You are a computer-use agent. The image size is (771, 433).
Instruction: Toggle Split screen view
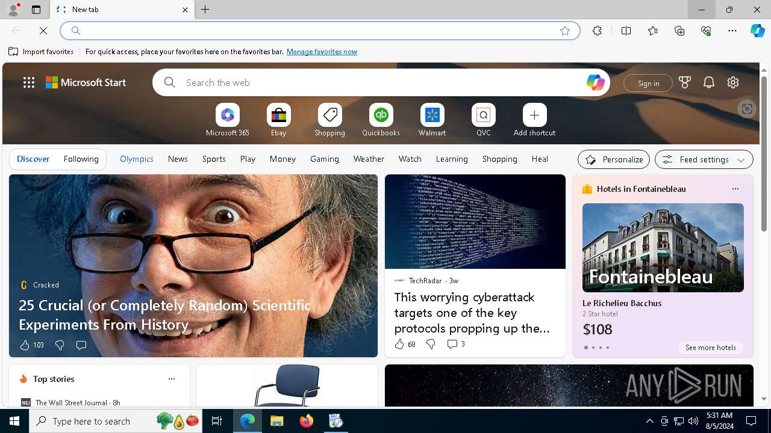(626, 31)
